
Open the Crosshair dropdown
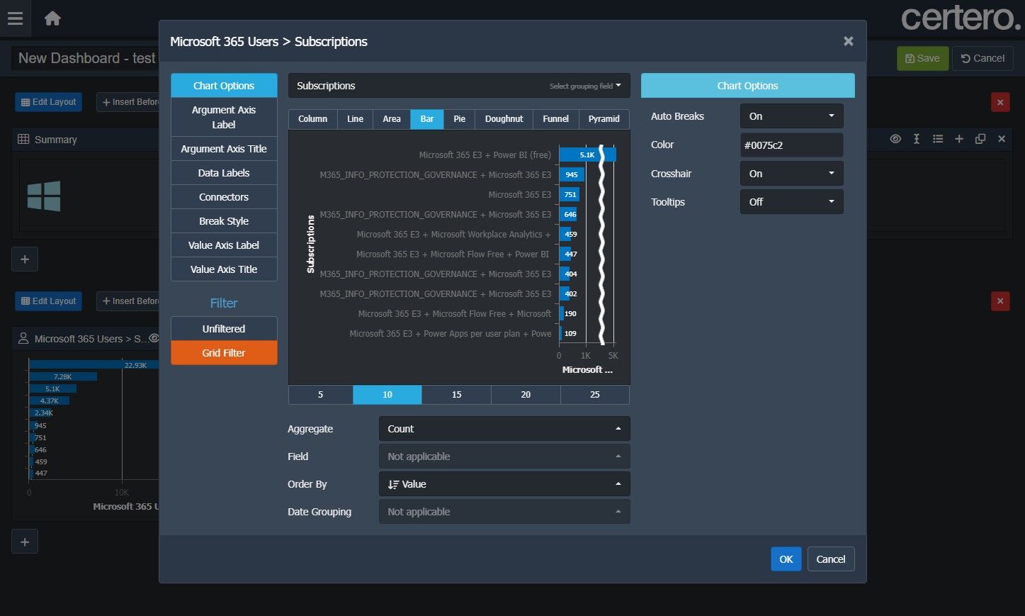(x=791, y=174)
